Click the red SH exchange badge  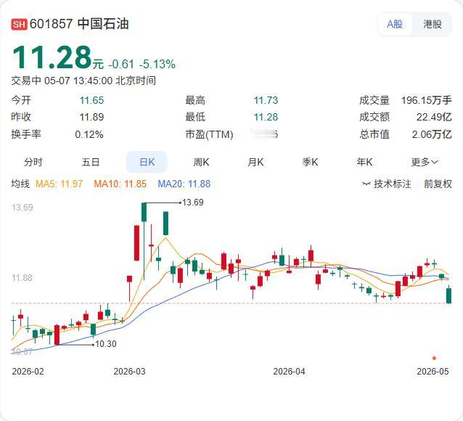[19, 24]
